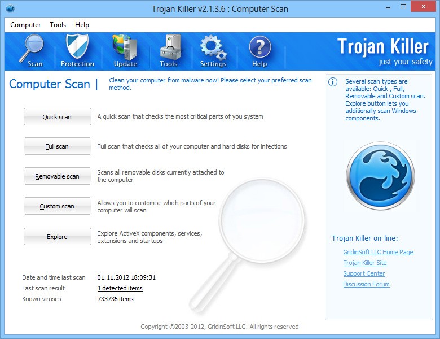Viewport: 440px width, 339px height.
Task: Click the 'Clean your computer from malware' message
Action: coord(210,84)
